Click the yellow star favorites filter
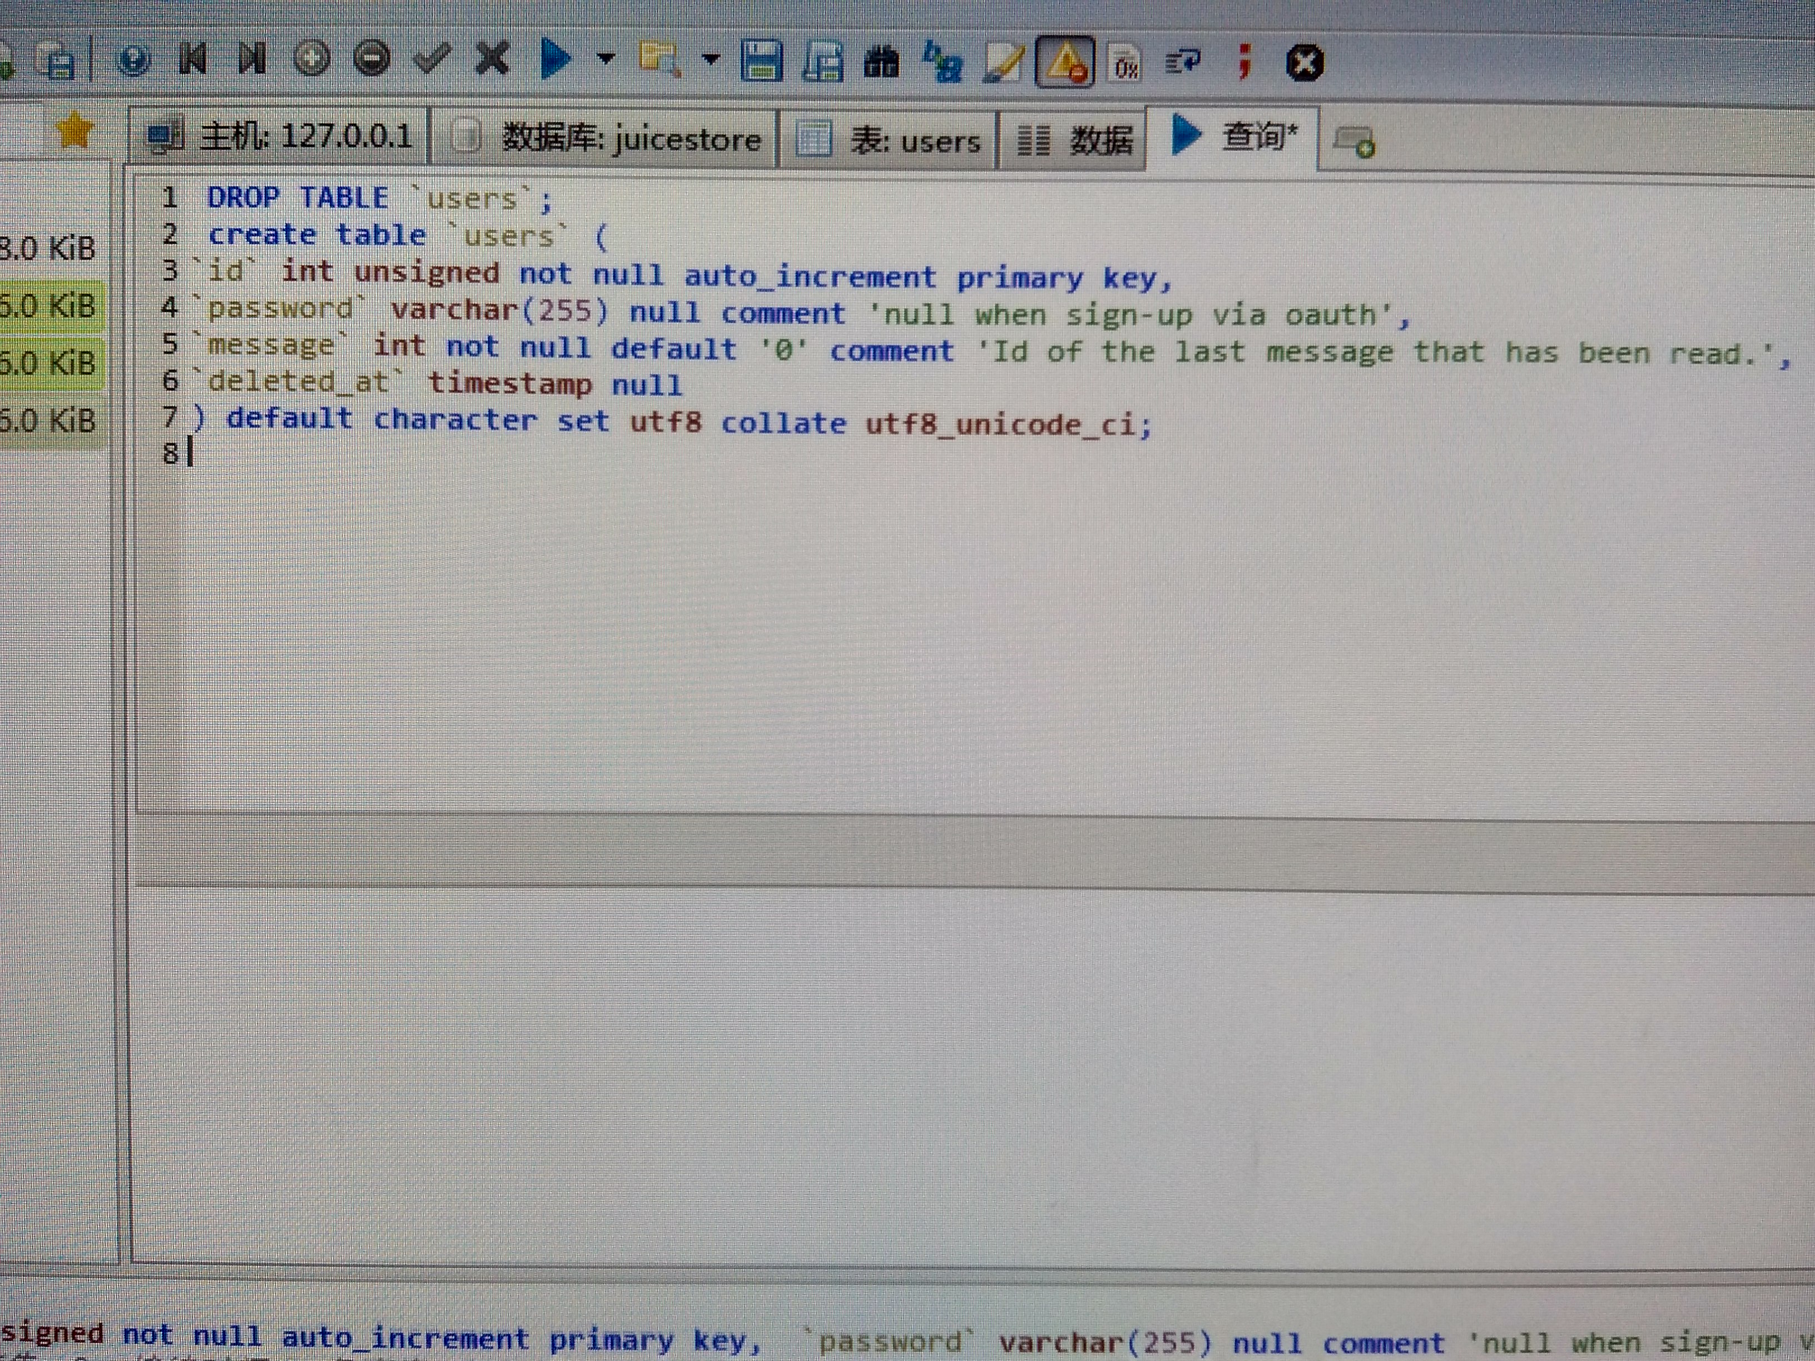This screenshot has height=1361, width=1815. coord(75,130)
